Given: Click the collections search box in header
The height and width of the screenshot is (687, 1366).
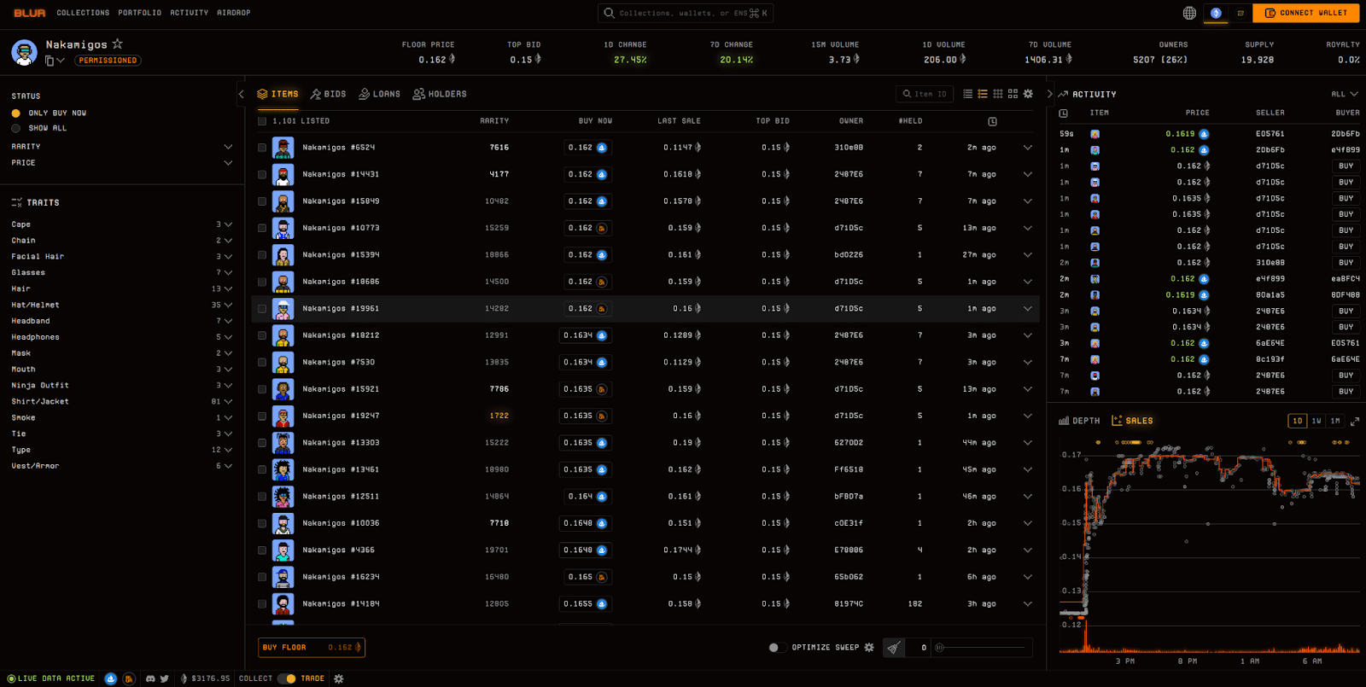Looking at the screenshot, I should click(x=686, y=13).
